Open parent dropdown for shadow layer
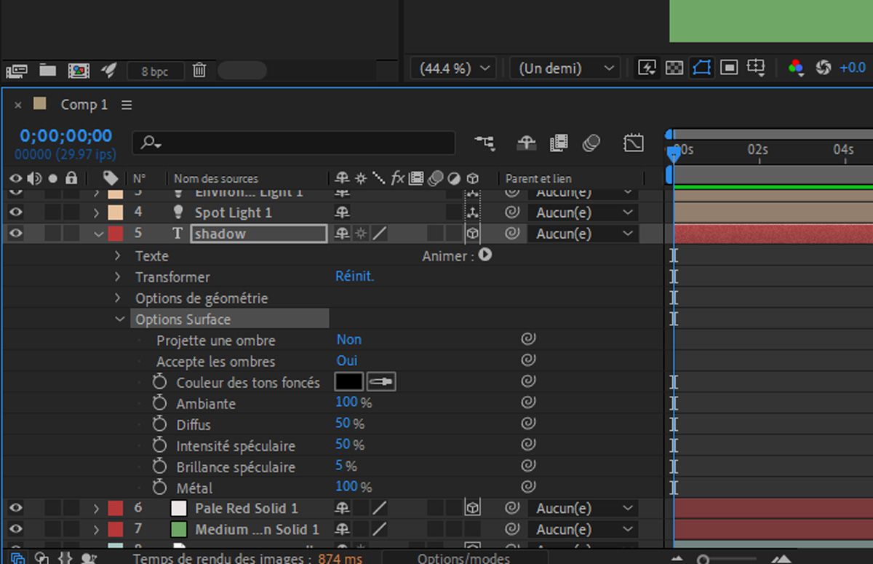 [584, 234]
